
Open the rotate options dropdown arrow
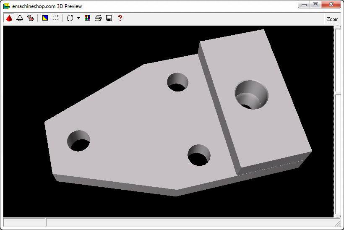(78, 18)
